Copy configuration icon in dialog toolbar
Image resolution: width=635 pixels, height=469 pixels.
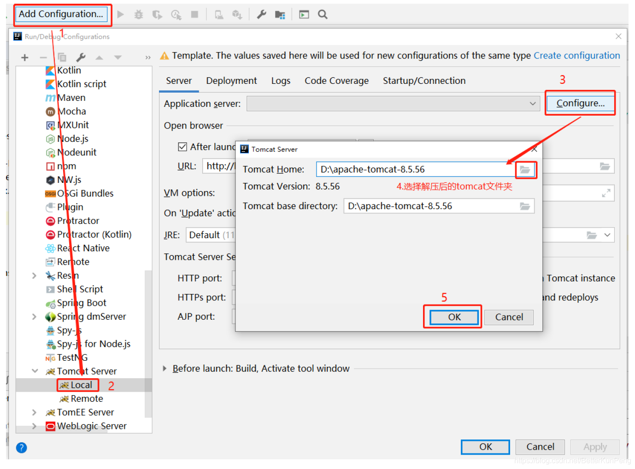click(x=62, y=58)
